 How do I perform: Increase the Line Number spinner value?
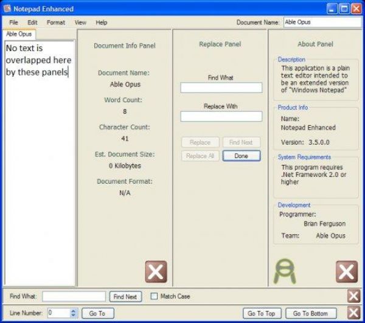(x=74, y=311)
